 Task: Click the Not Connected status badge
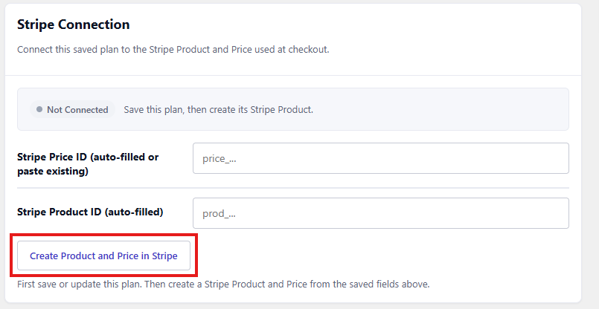click(73, 109)
